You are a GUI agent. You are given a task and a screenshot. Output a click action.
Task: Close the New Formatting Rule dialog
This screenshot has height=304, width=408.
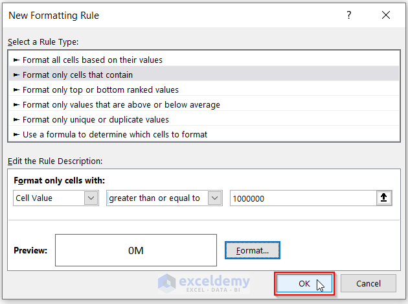tap(386, 15)
